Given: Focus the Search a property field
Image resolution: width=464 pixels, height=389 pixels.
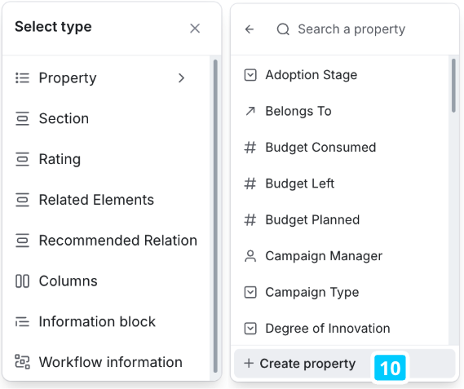Looking at the screenshot, I should pyautogui.click(x=351, y=29).
